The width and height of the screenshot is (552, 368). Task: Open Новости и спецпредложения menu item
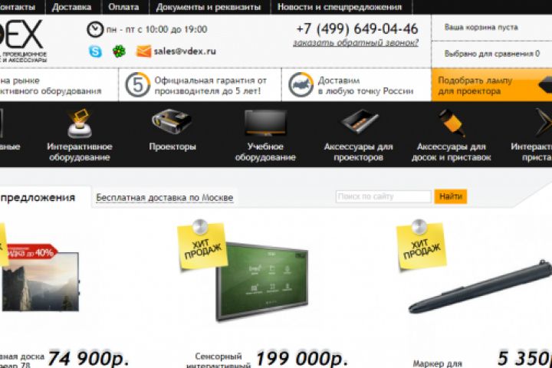click(x=340, y=7)
